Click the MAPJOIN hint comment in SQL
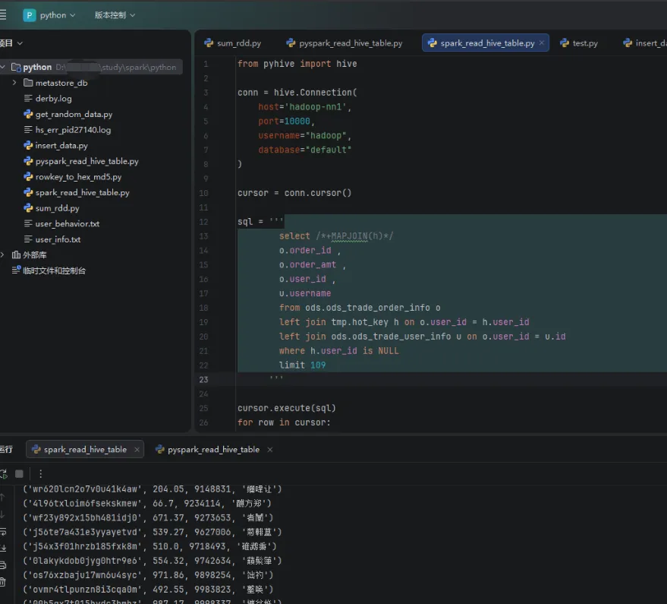667x604 pixels. tap(354, 236)
